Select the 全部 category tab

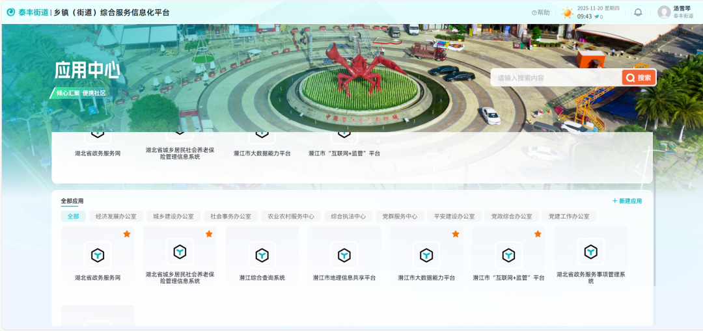[x=73, y=217]
